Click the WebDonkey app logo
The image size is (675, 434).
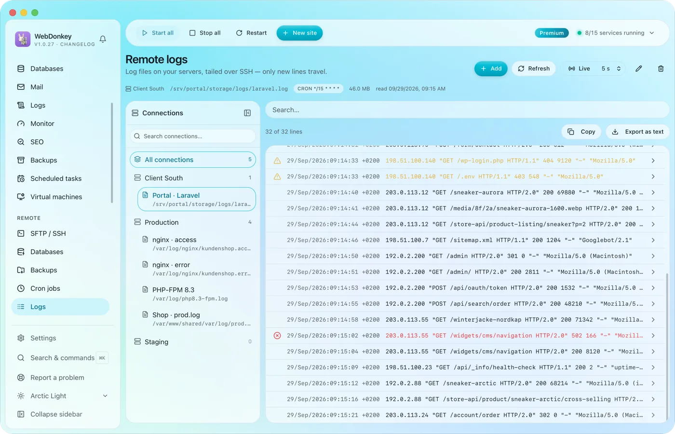pos(23,39)
